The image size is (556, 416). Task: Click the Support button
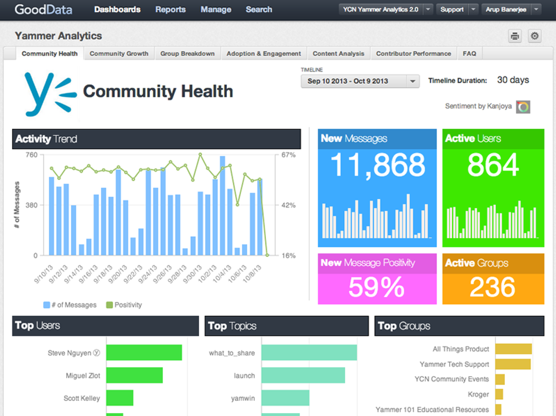pos(452,9)
